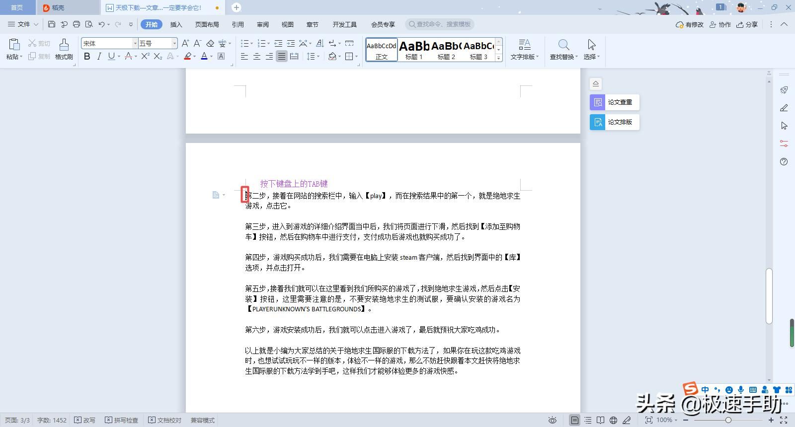Expand the styles gallery arrow

click(x=499, y=59)
